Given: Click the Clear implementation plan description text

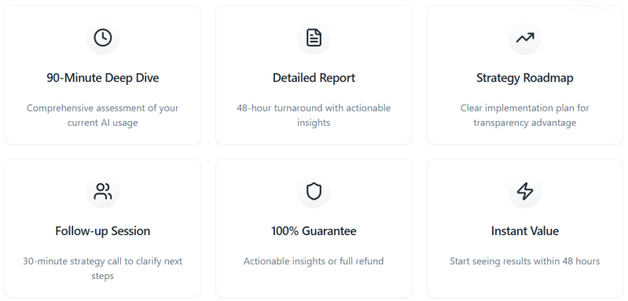Looking at the screenshot, I should (525, 116).
